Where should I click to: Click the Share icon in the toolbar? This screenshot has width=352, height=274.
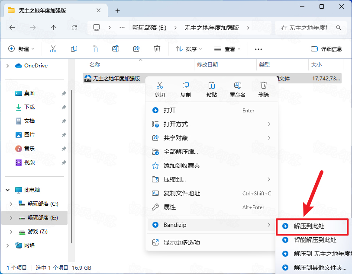[x=136, y=49]
